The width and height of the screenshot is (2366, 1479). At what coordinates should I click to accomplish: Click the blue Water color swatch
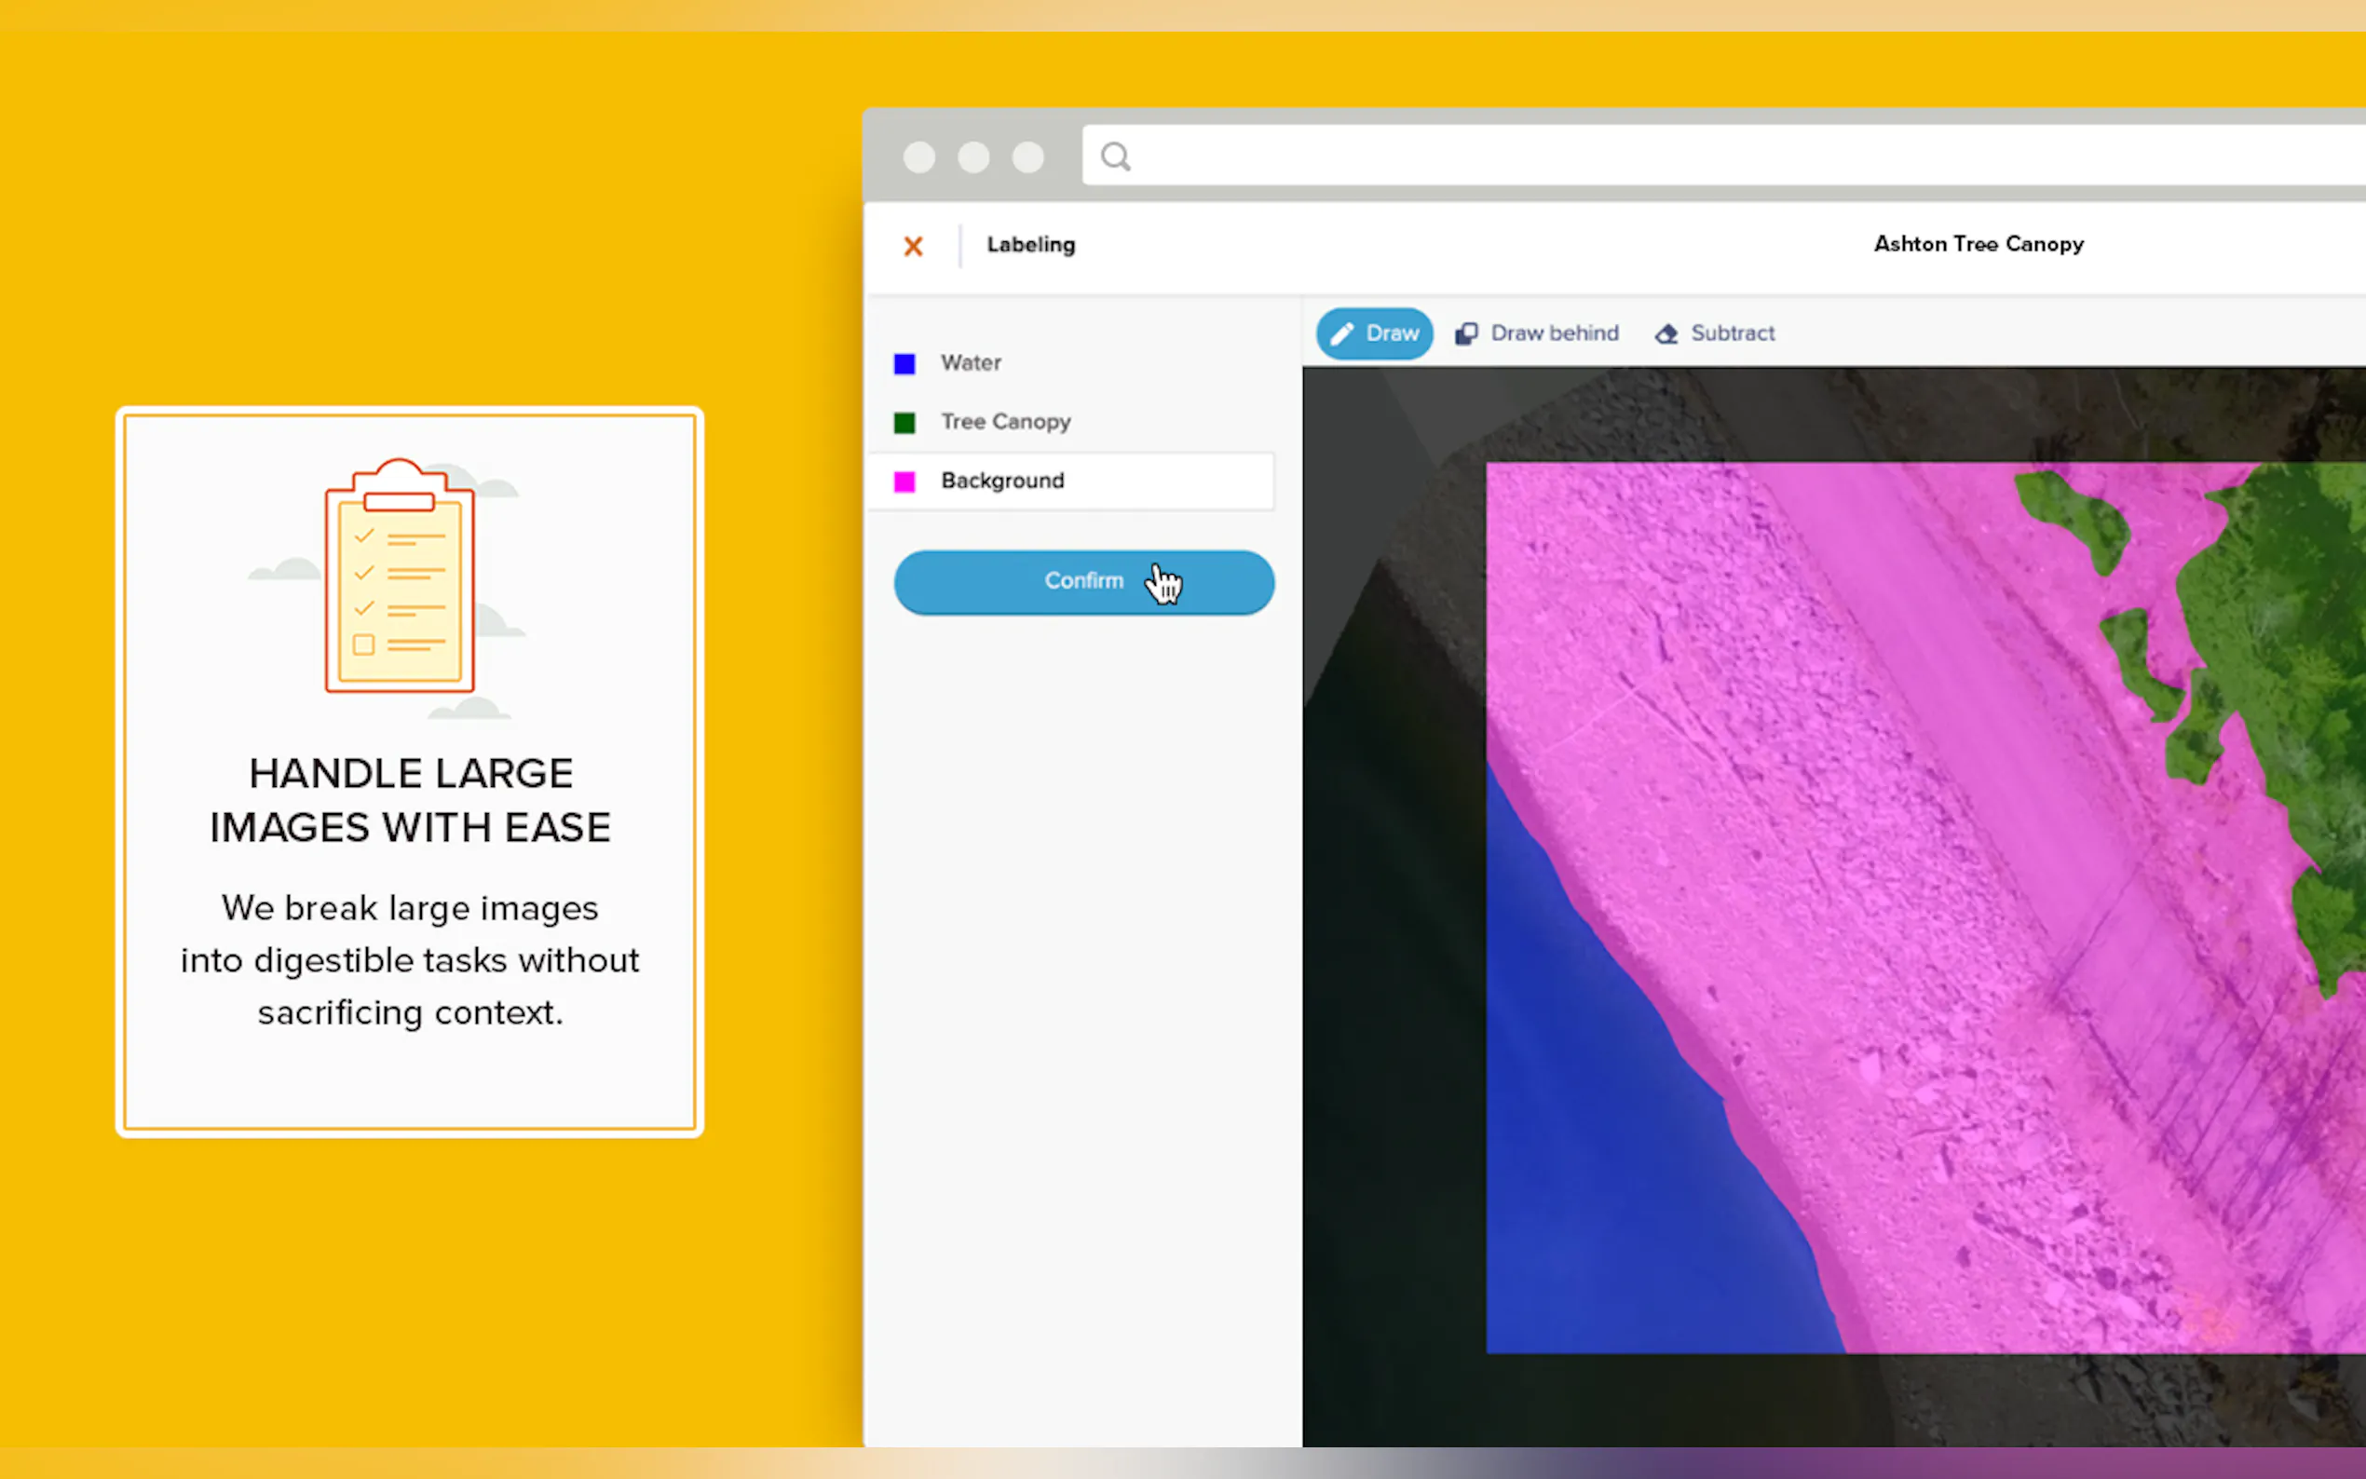[904, 364]
